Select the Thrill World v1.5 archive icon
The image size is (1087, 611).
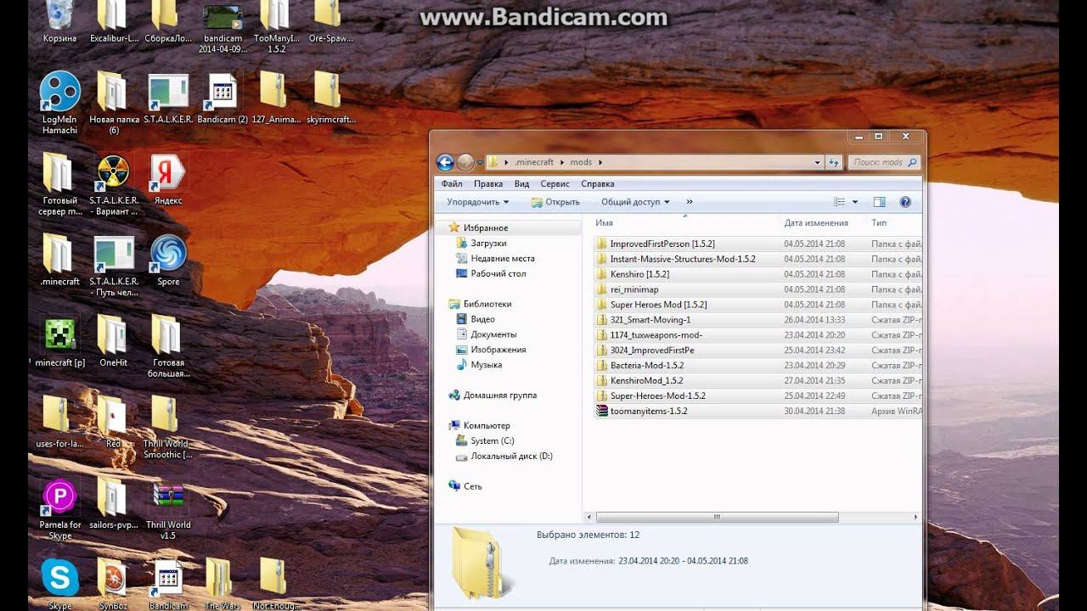point(168,507)
